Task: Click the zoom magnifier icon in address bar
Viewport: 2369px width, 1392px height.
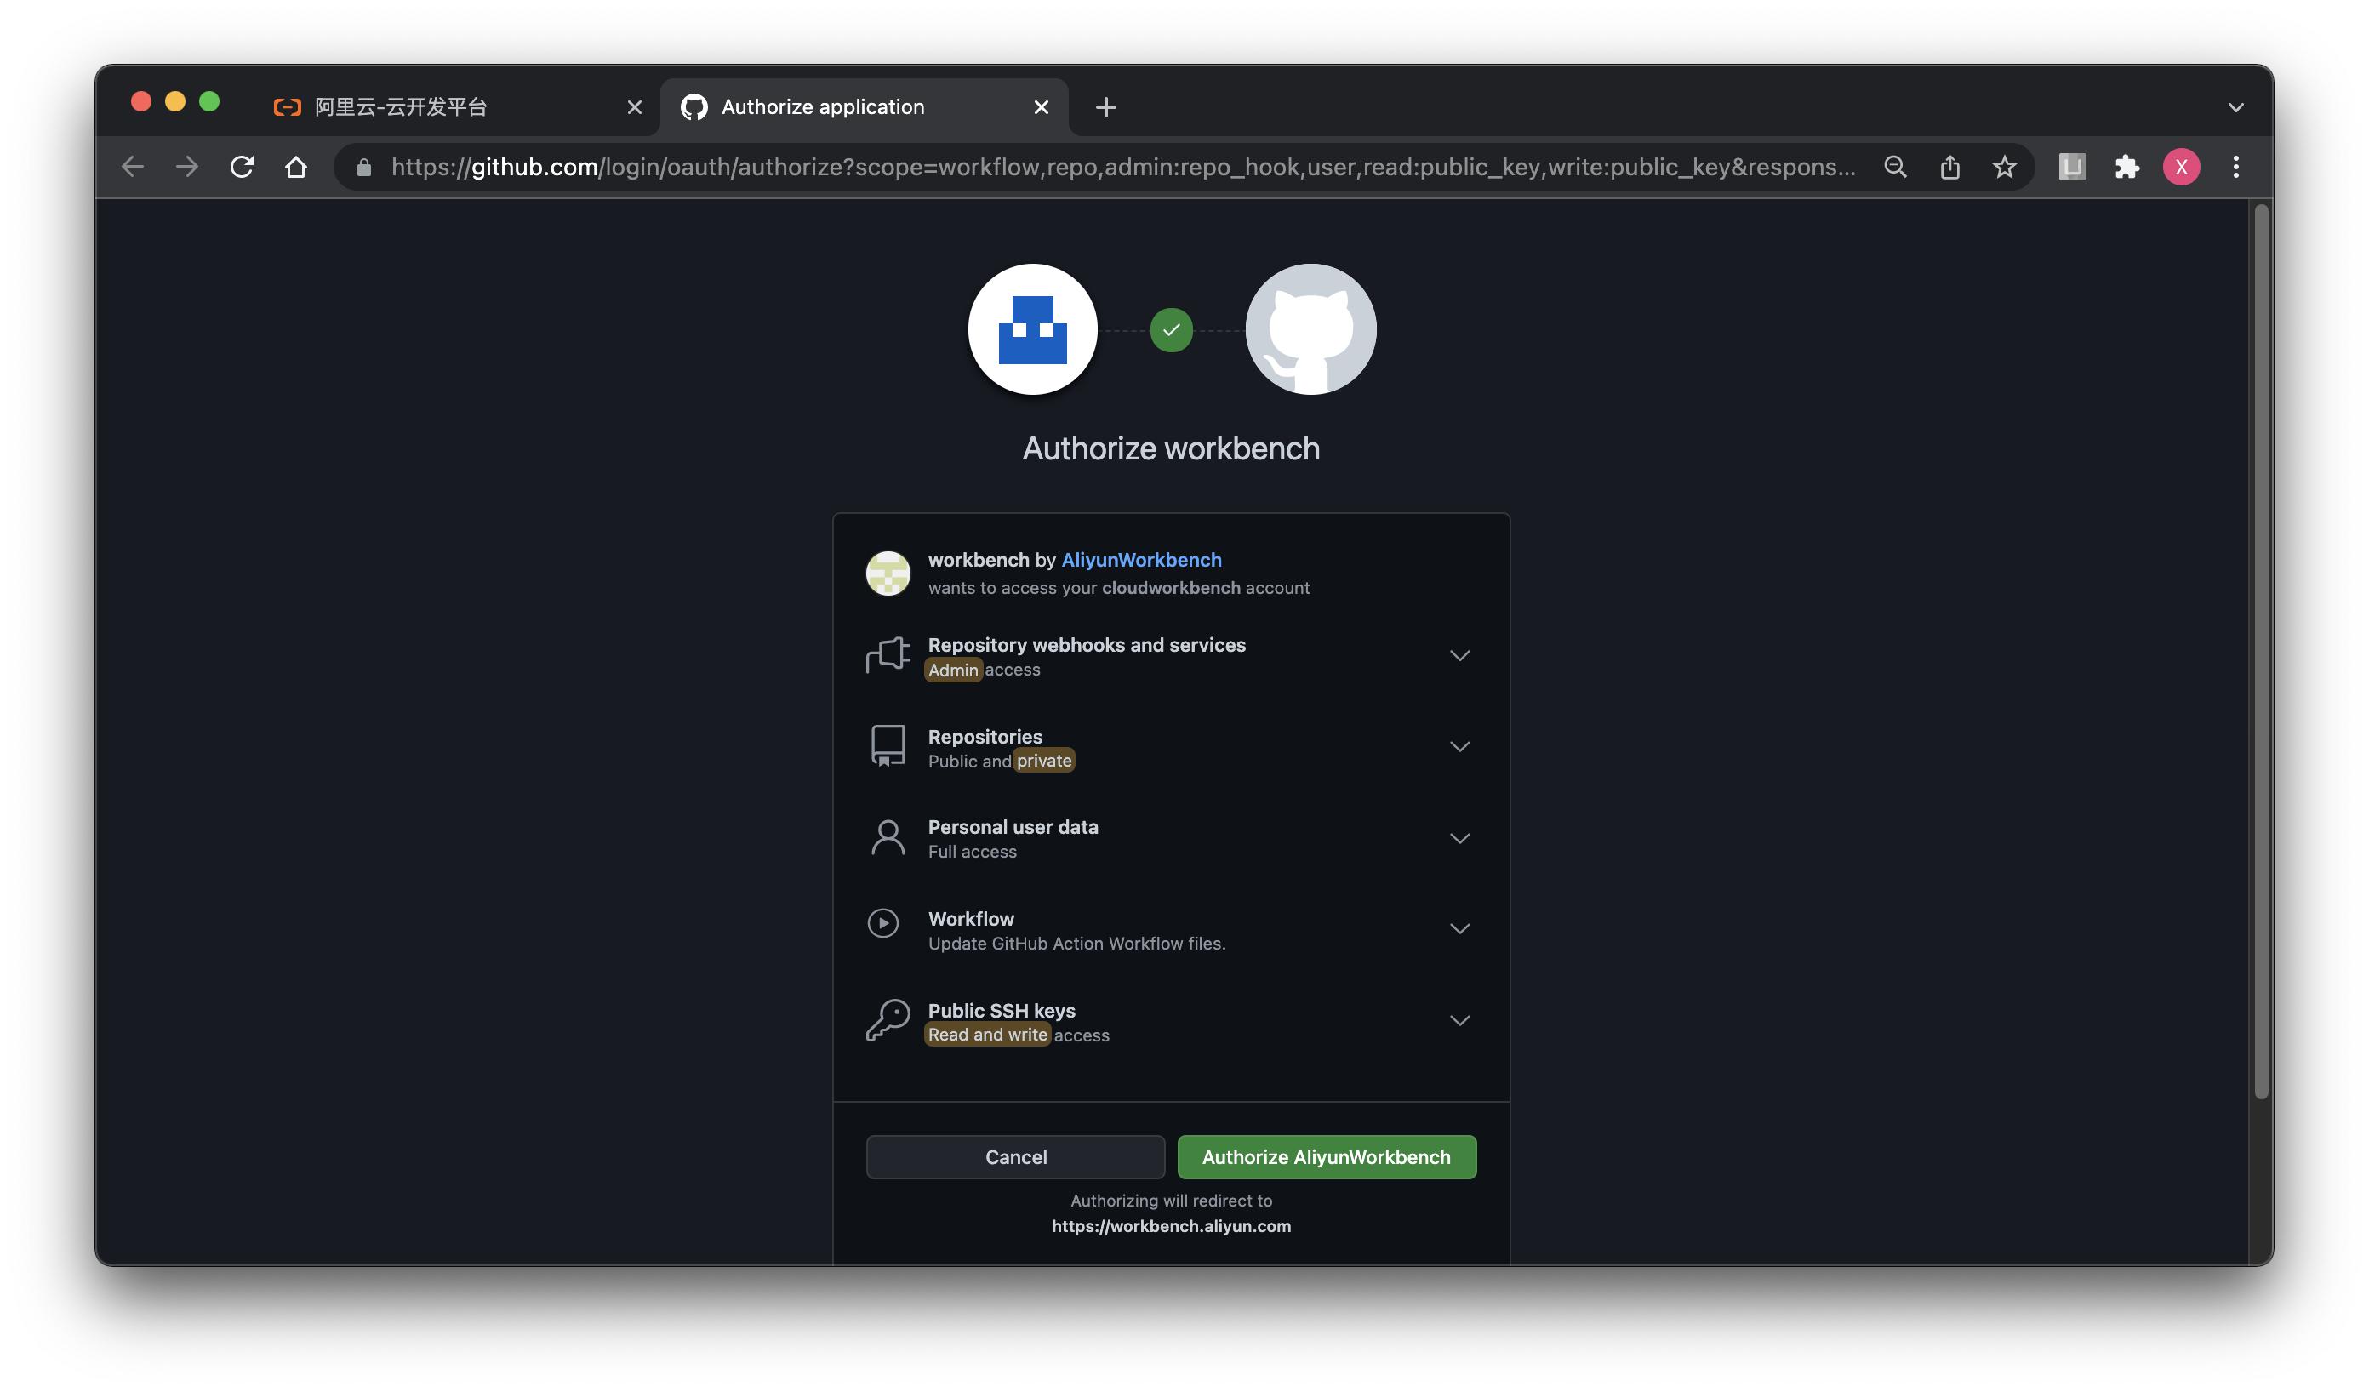Action: pos(1895,168)
